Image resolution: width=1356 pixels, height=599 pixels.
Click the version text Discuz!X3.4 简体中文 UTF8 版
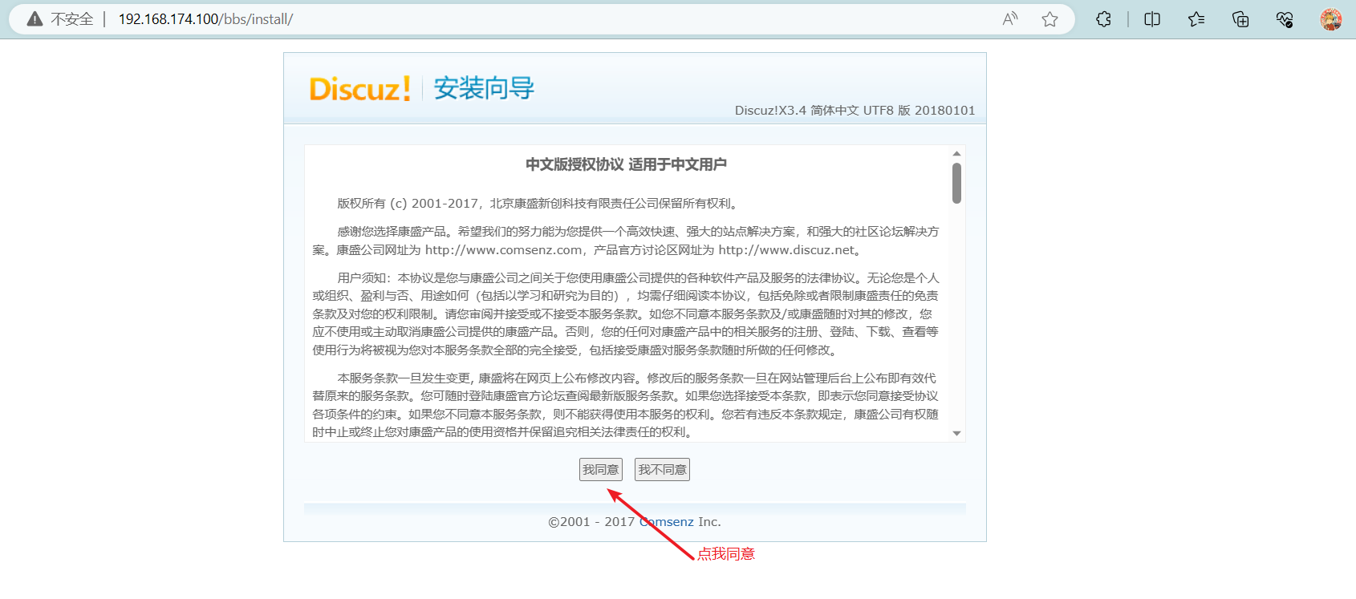point(822,111)
